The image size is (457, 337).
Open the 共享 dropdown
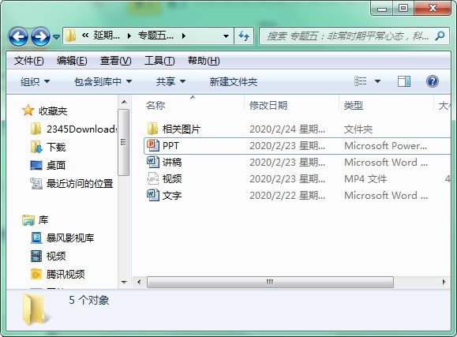coord(170,82)
